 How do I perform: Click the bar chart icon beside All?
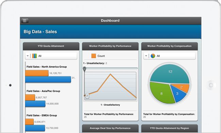[34, 56]
